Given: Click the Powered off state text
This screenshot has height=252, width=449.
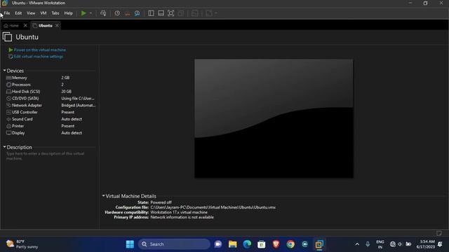Looking at the screenshot, I should 161,202.
